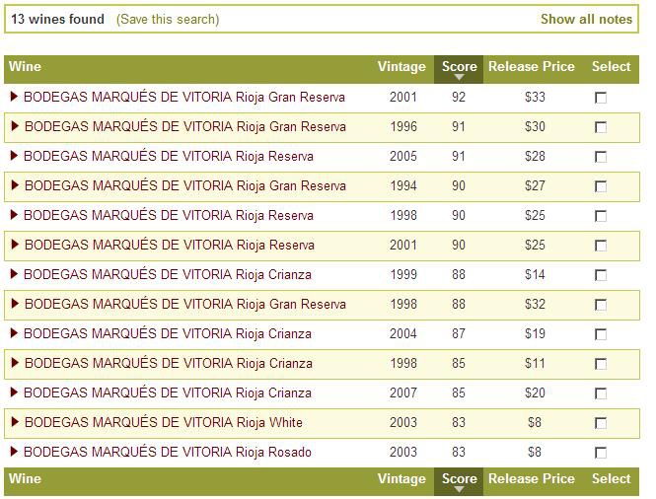Click the vintage 2007 cell

pos(402,392)
